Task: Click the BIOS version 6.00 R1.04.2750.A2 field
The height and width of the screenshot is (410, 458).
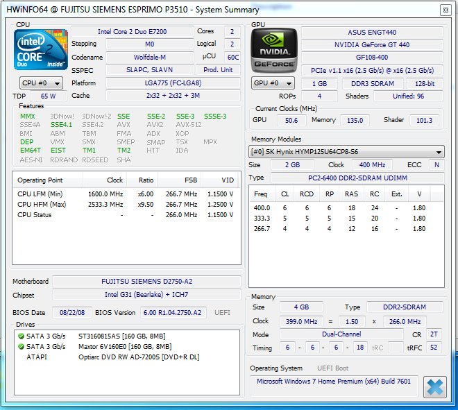Action: [x=173, y=312]
